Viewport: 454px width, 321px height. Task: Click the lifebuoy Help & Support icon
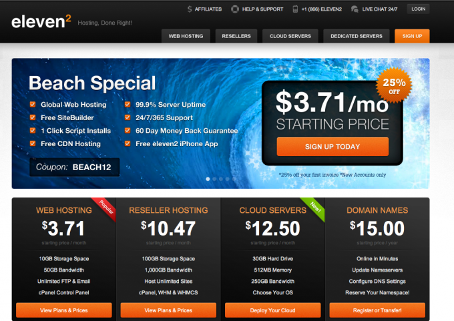point(235,9)
